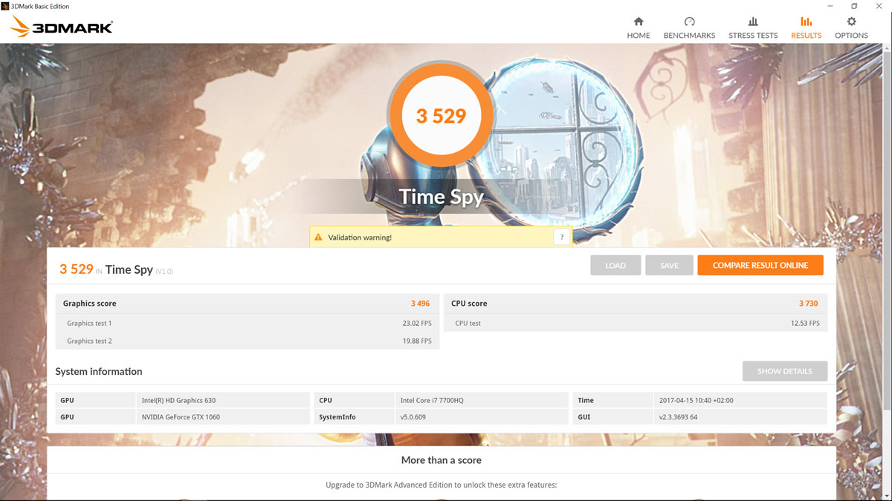Click COMPARE RESULT ONLINE button
Screen dimensions: 892x501
[760, 266]
